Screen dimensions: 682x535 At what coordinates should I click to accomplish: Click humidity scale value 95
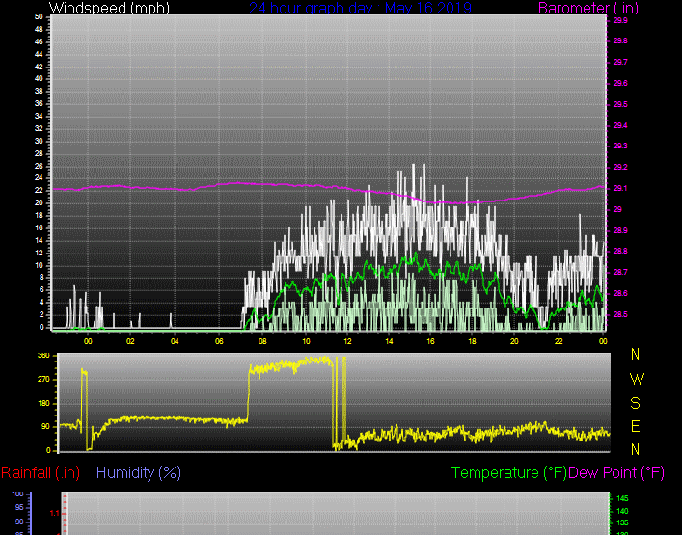coord(19,508)
